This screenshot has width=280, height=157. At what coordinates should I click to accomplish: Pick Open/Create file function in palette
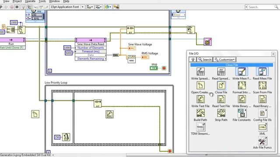click(200, 85)
